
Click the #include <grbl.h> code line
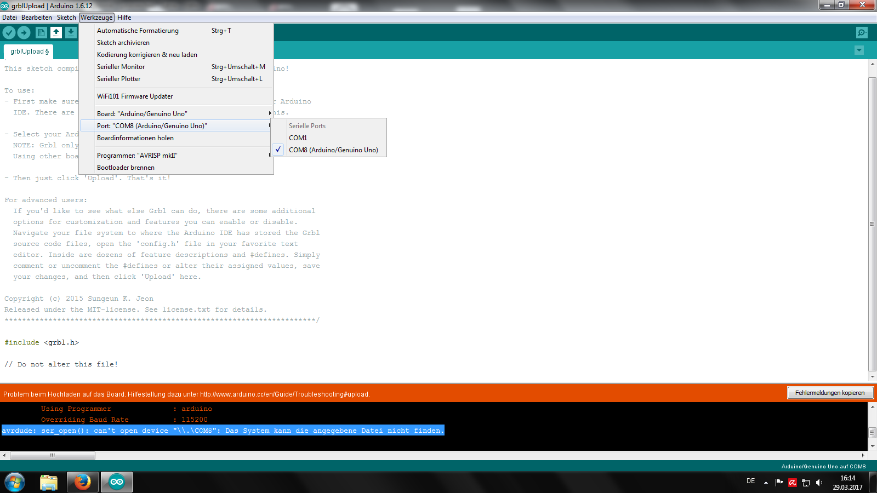tap(42, 342)
